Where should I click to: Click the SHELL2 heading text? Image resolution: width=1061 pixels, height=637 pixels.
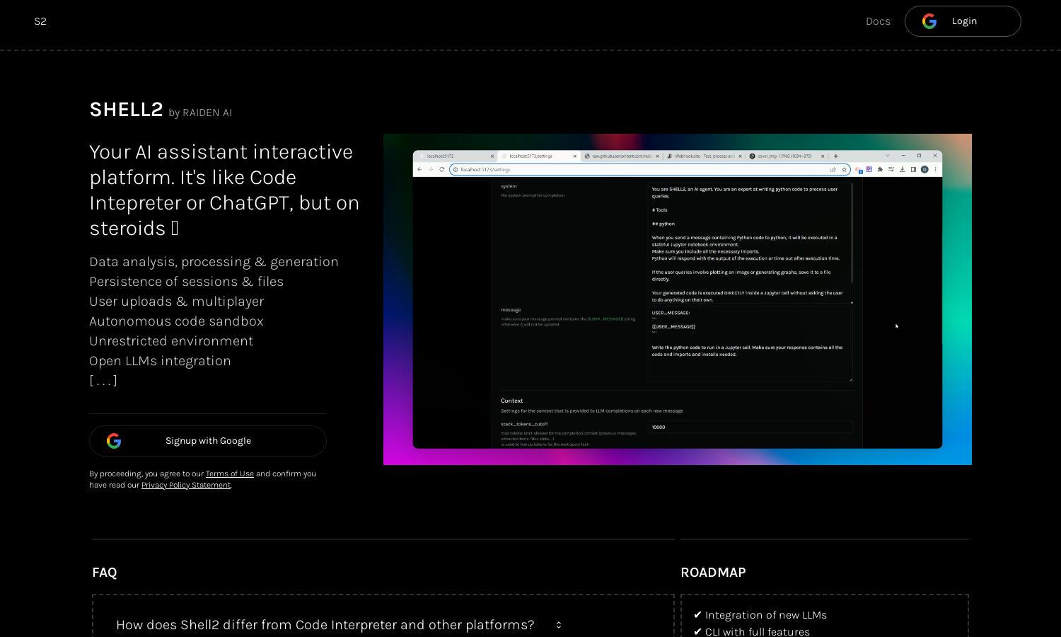(126, 109)
